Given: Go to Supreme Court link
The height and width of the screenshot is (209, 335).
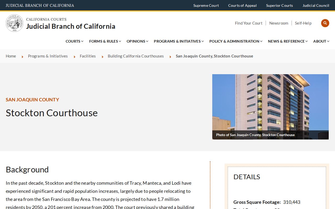Looking at the screenshot, I should 206,5.
